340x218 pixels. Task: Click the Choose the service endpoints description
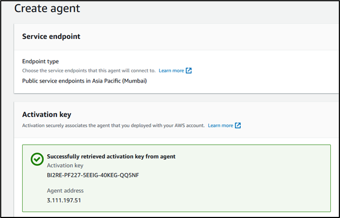click(x=89, y=71)
